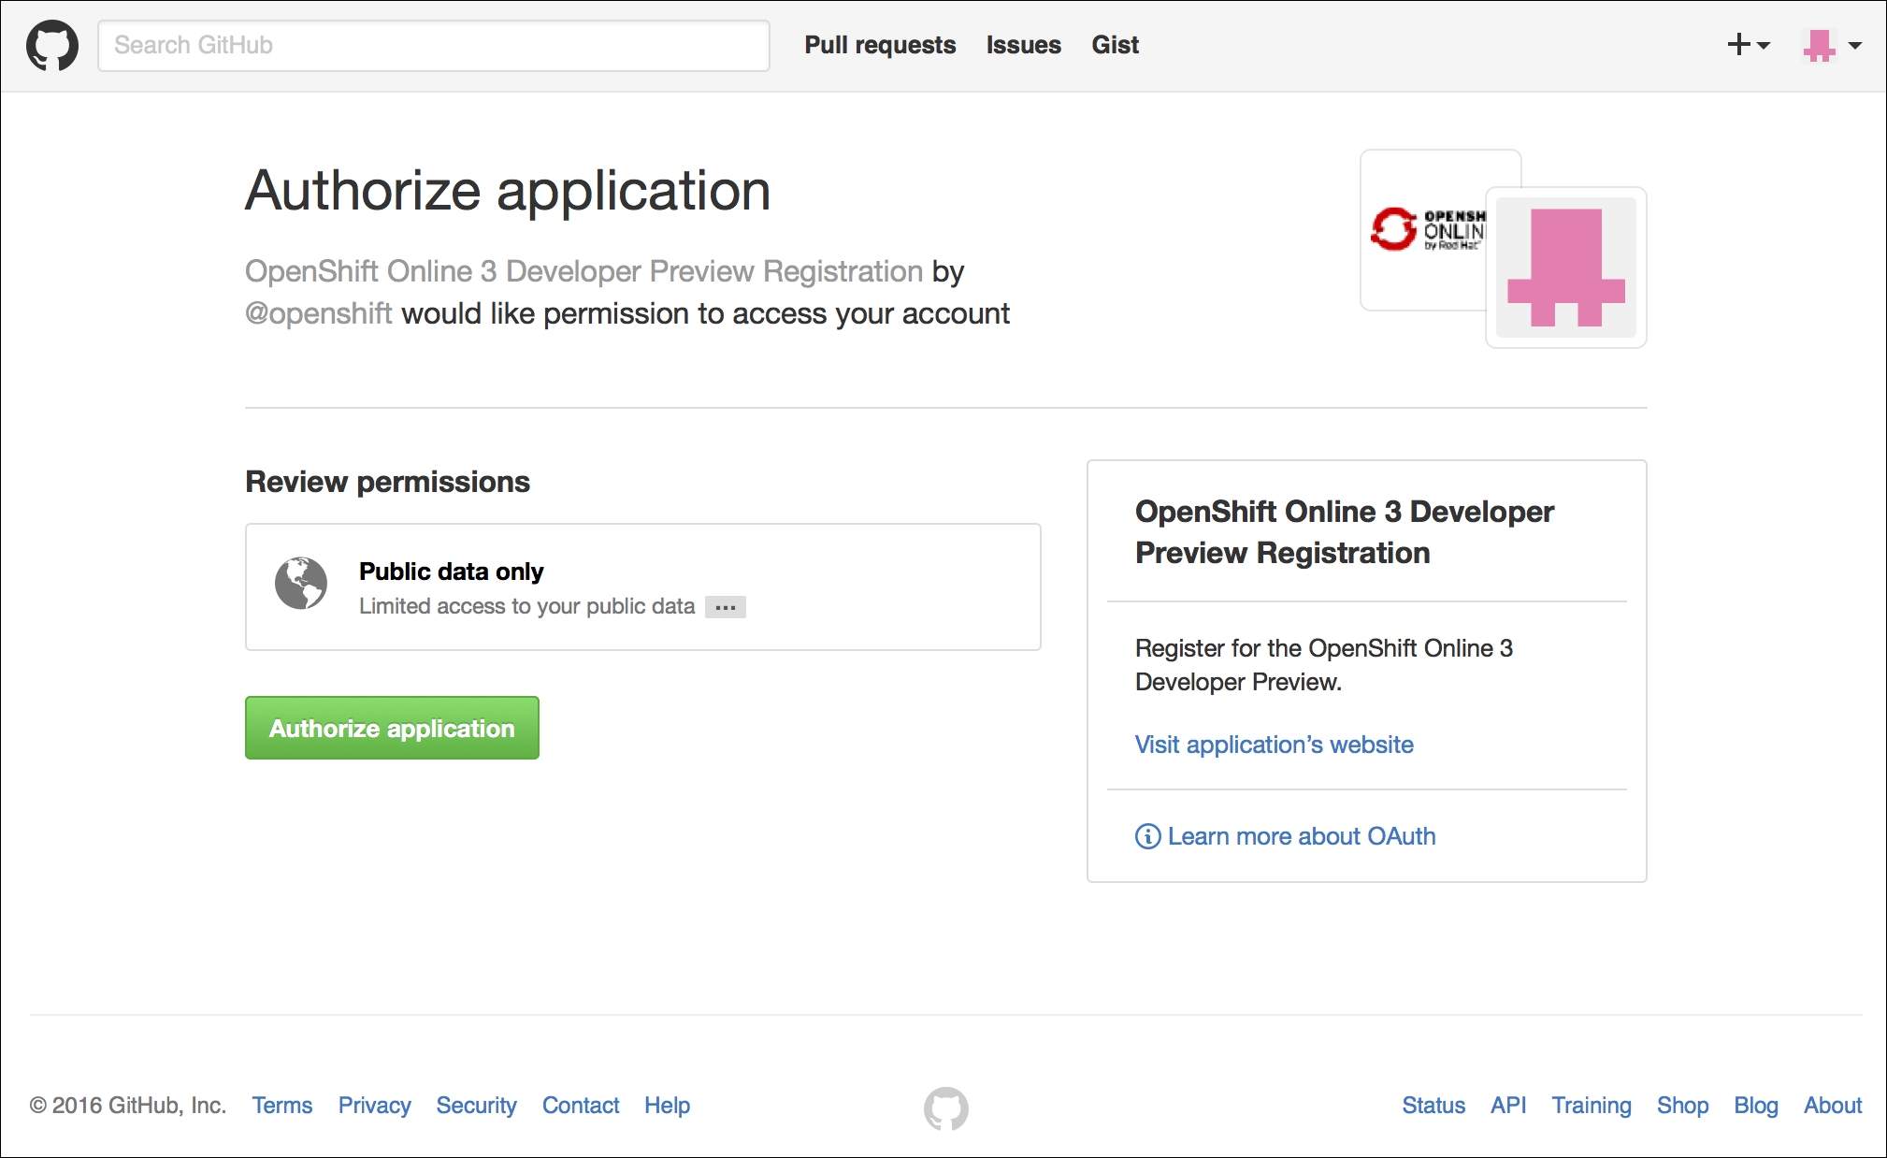The height and width of the screenshot is (1158, 1887).
Task: Visit the @openshift profile link
Action: (x=318, y=313)
